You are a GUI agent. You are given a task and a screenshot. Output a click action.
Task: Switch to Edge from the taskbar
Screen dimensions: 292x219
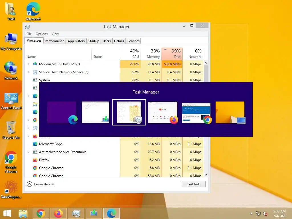tap(111, 213)
